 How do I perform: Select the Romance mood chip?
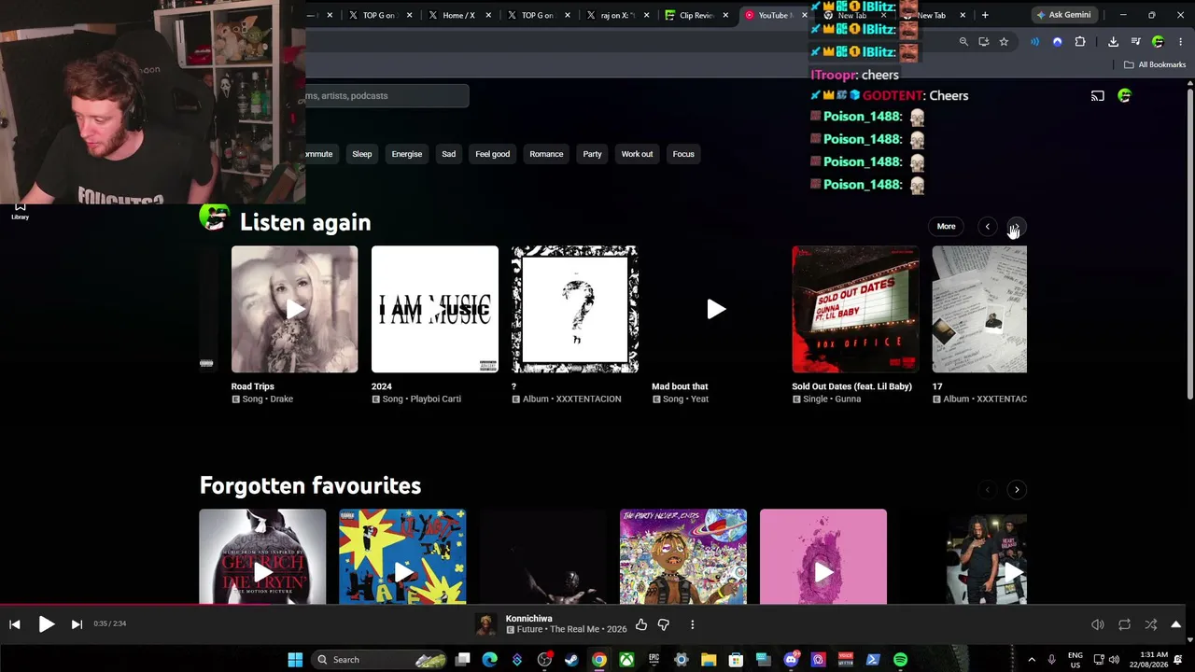(546, 154)
